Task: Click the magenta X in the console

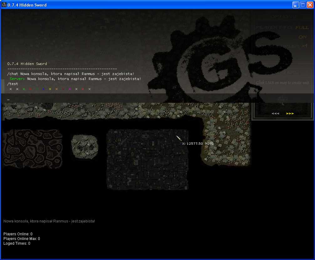Action: [x=70, y=89]
